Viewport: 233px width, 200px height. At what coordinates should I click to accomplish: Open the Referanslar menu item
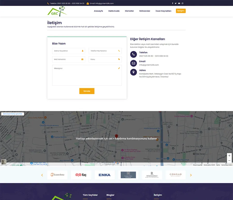(145, 11)
